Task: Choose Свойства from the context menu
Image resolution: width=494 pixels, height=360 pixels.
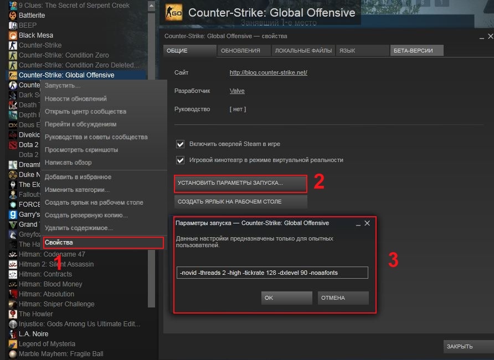Action: (104, 243)
